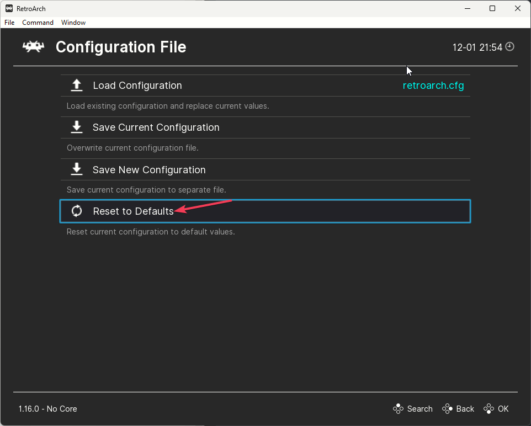Open the Window menu

(73, 23)
